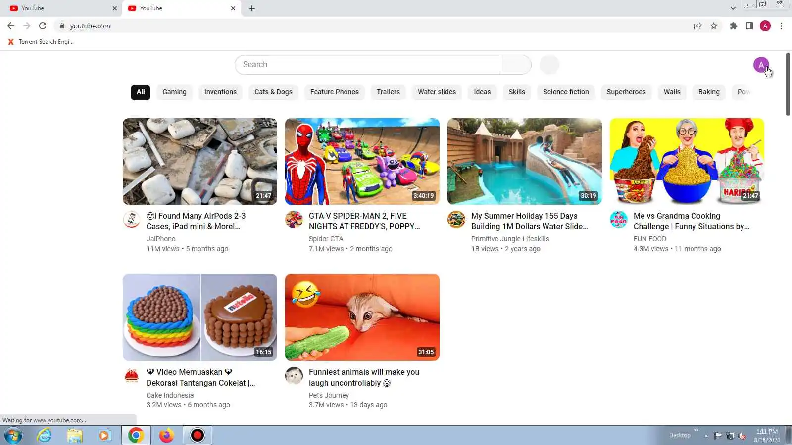Close the first YouTube tab
The width and height of the screenshot is (792, 445).
tap(115, 8)
